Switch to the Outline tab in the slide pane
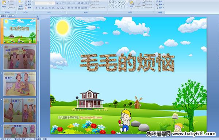219x140 pixels. pos(10,16)
